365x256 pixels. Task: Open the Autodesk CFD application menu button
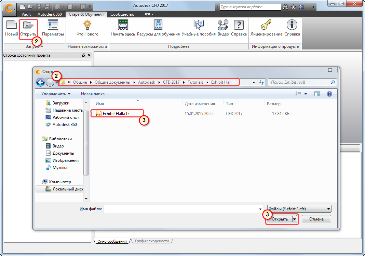[10, 9]
